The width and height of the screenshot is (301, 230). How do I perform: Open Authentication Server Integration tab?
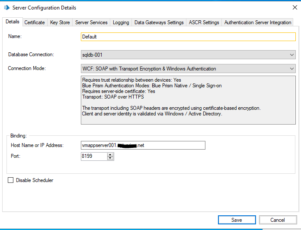point(258,22)
